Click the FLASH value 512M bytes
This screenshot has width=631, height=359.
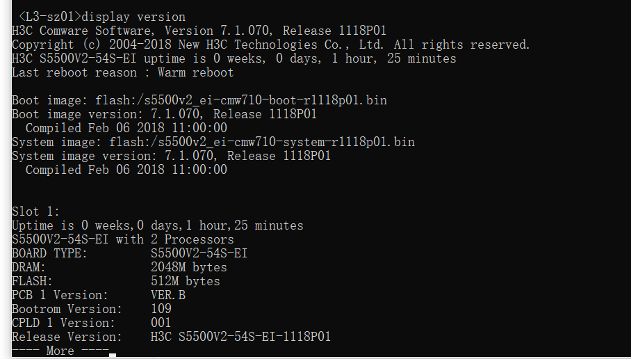pos(185,281)
